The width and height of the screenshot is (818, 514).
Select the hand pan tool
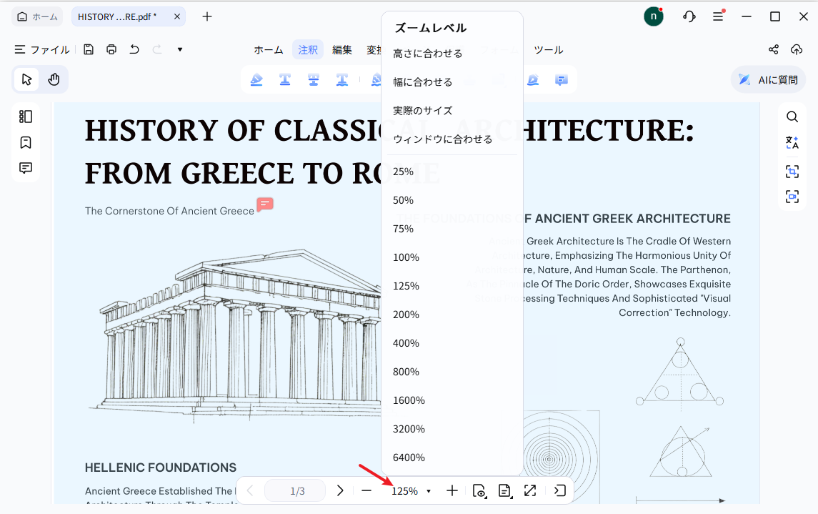(54, 79)
